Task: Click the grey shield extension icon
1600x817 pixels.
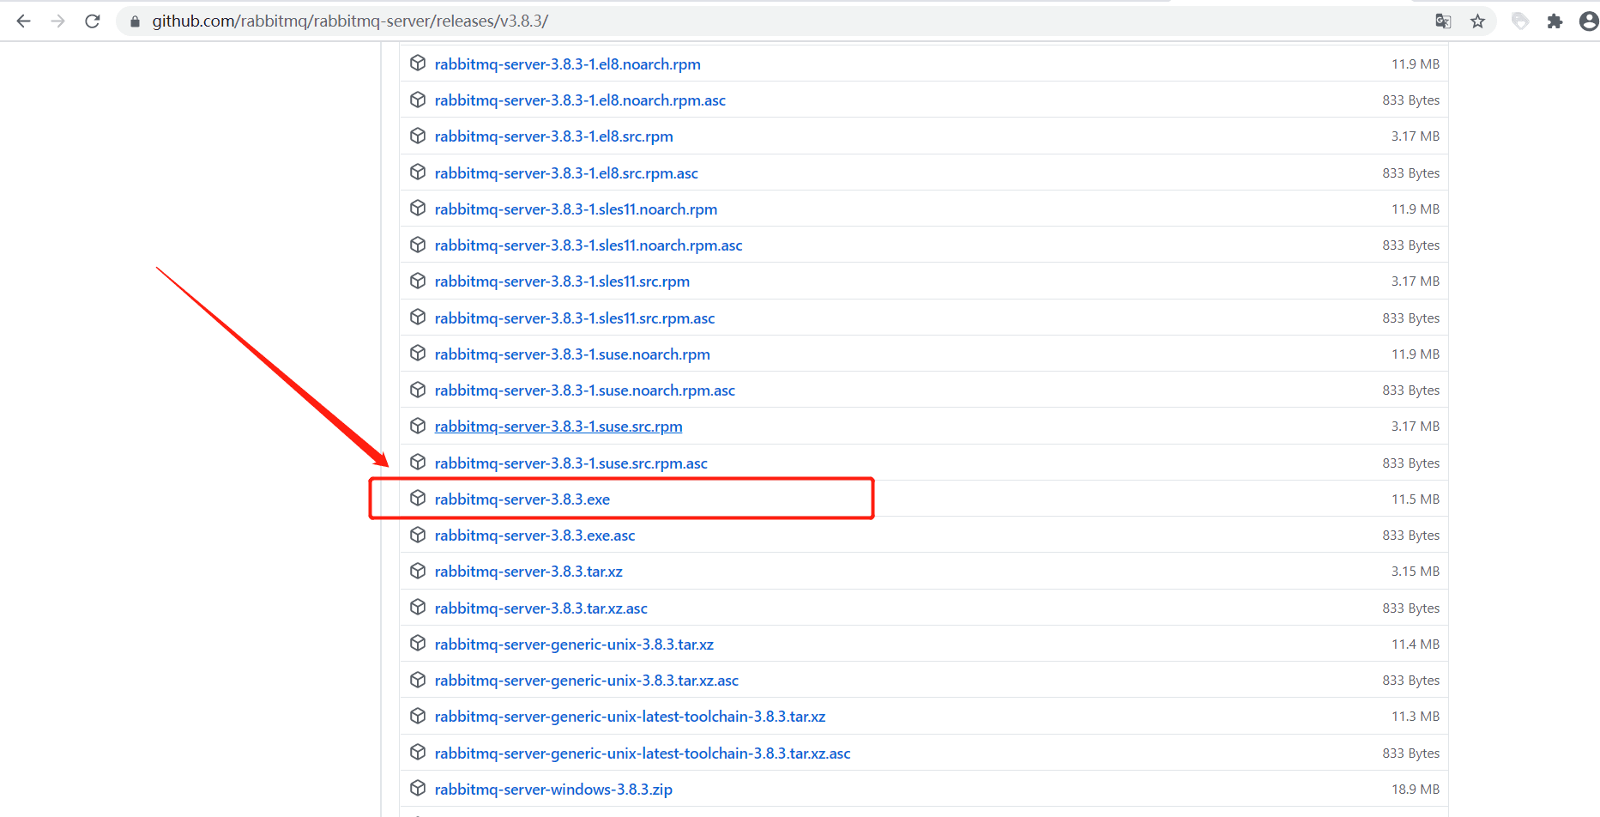Action: [x=1520, y=21]
